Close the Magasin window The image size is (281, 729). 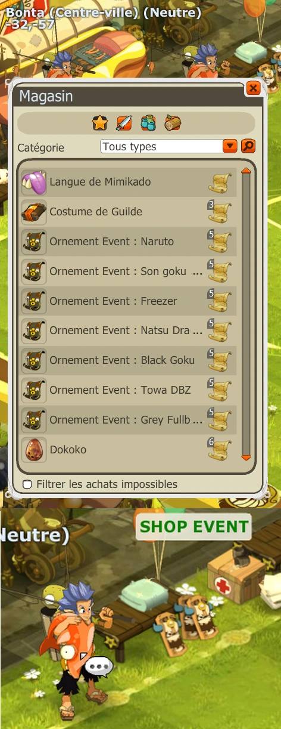click(x=253, y=88)
